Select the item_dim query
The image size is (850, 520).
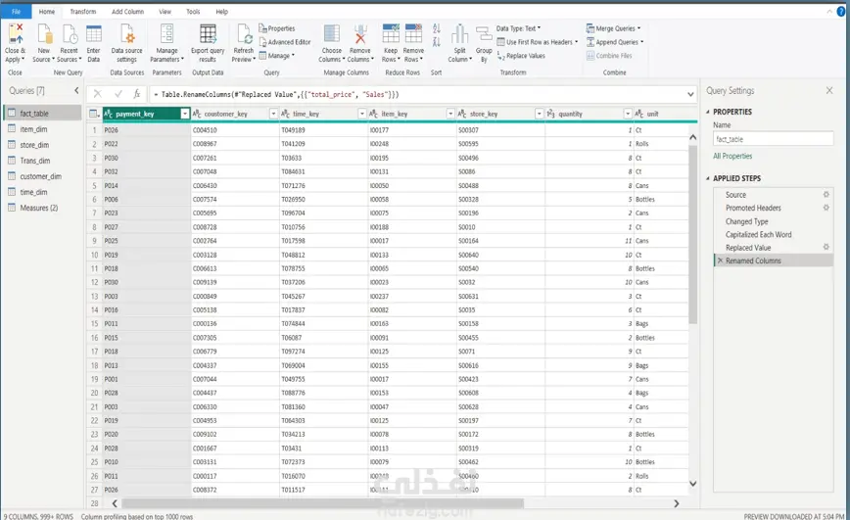tap(41, 129)
